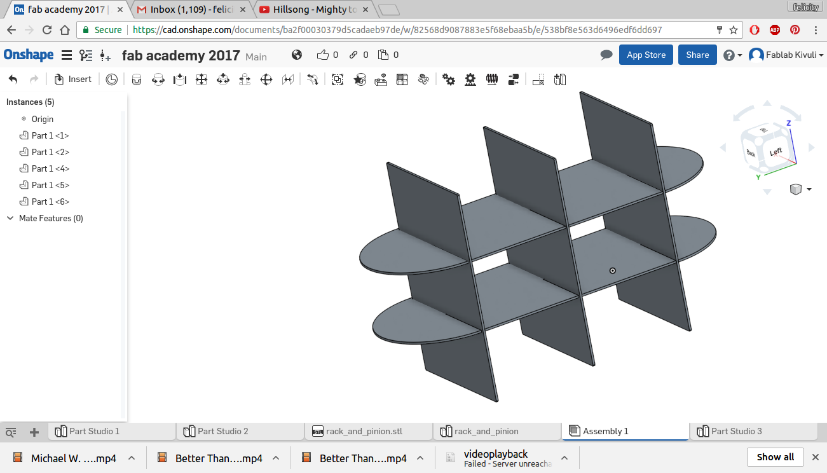827x473 pixels.
Task: Click the Left face of view cube
Action: [x=776, y=152]
